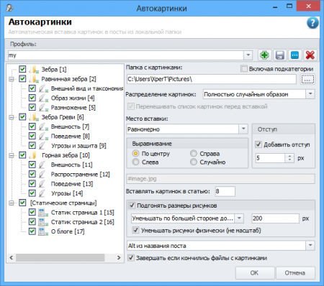Select Горная зебра [10] tree item

tap(66, 155)
